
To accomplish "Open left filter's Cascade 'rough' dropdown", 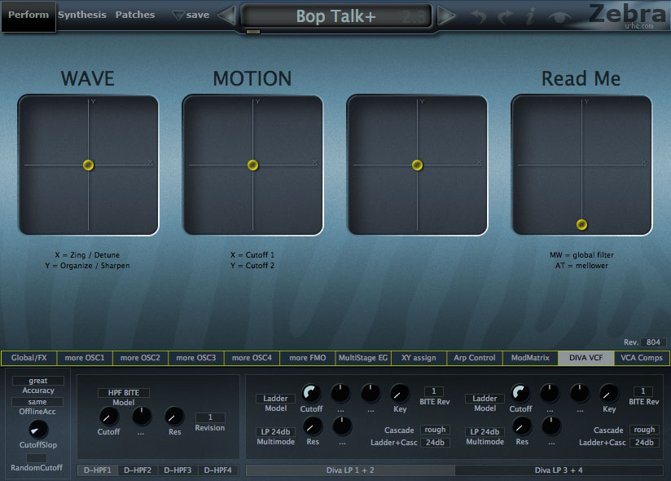I will click(435, 430).
